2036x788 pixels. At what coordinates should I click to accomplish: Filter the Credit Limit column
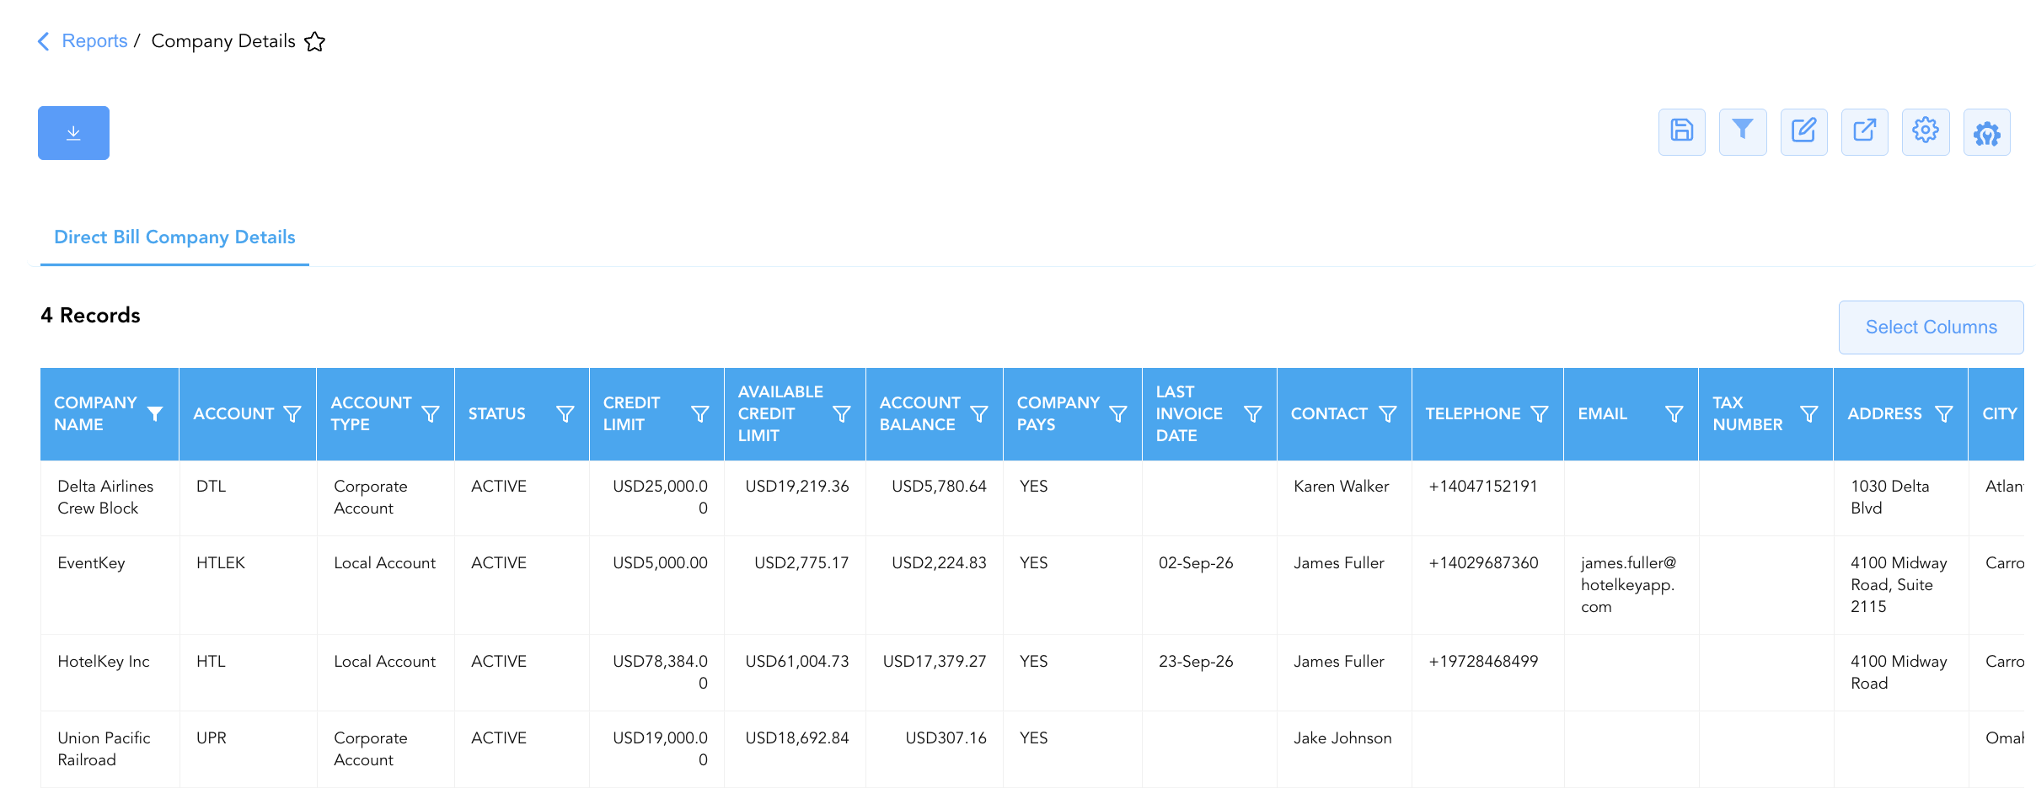700,414
